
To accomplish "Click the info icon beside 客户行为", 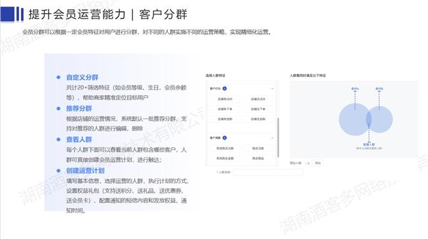I will (x=225, y=88).
